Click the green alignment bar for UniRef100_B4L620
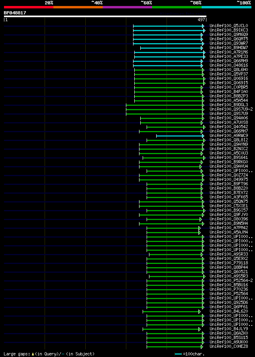This screenshot has height=357, width=255. click(x=172, y=312)
